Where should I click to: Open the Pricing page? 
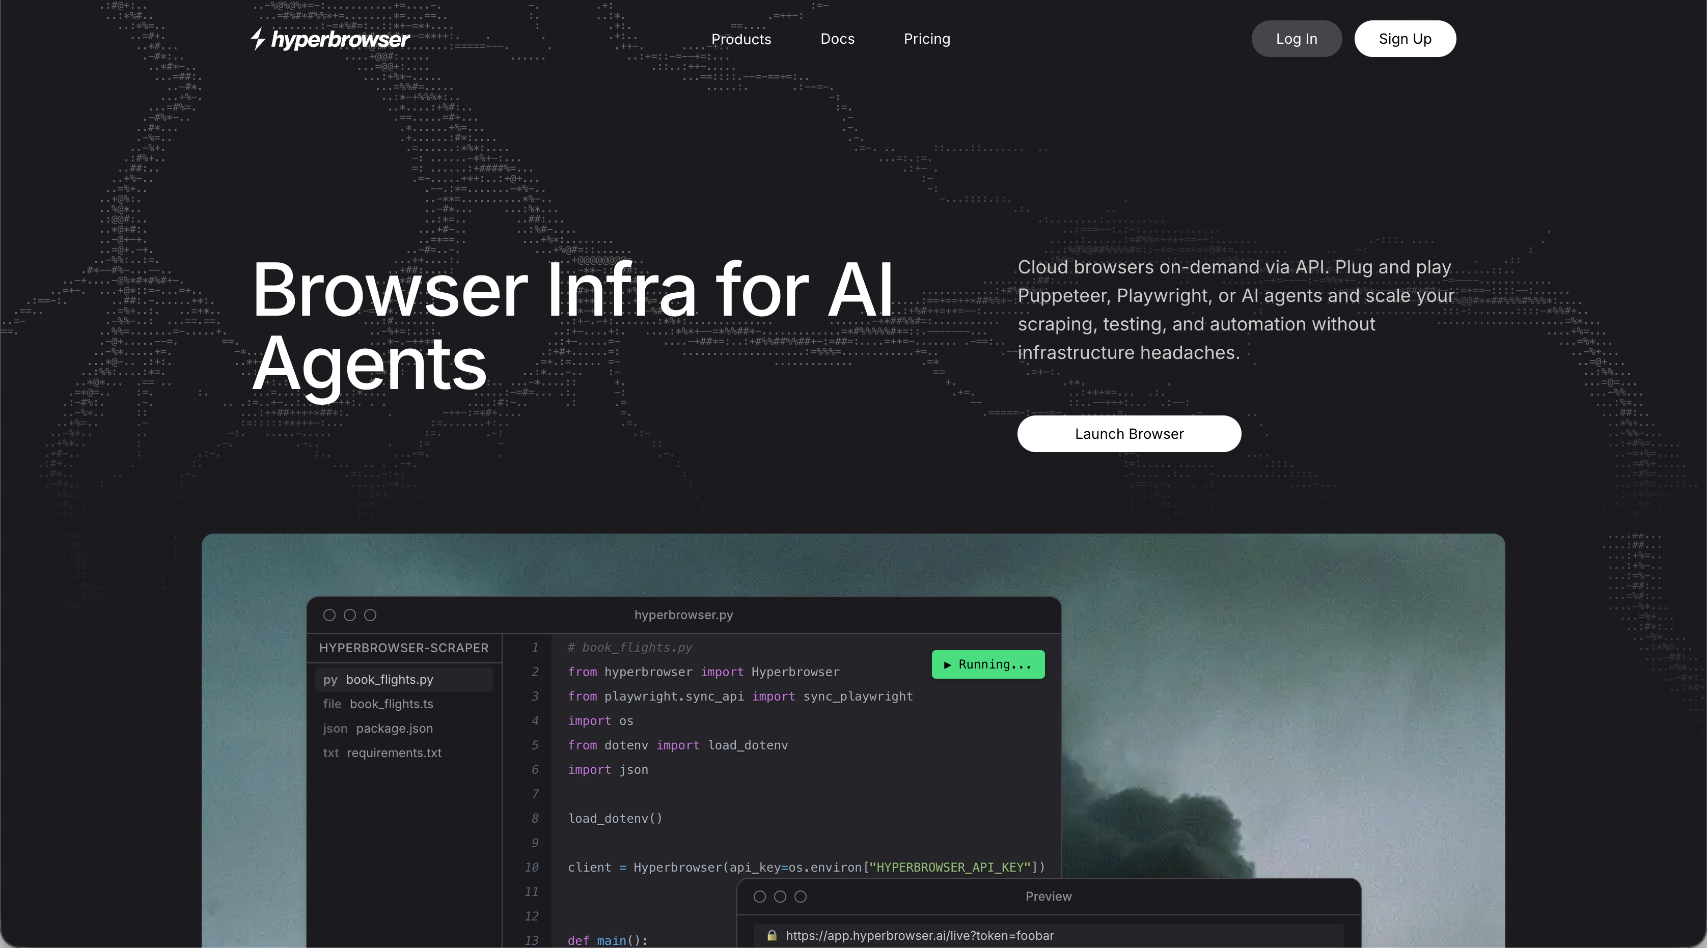coord(926,39)
